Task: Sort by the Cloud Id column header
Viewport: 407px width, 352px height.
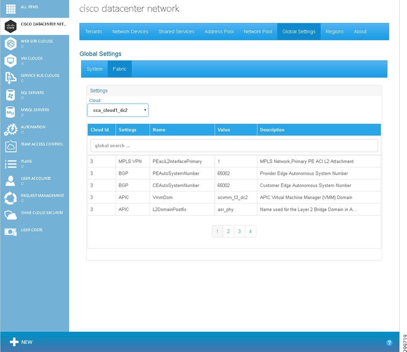Action: [102, 130]
